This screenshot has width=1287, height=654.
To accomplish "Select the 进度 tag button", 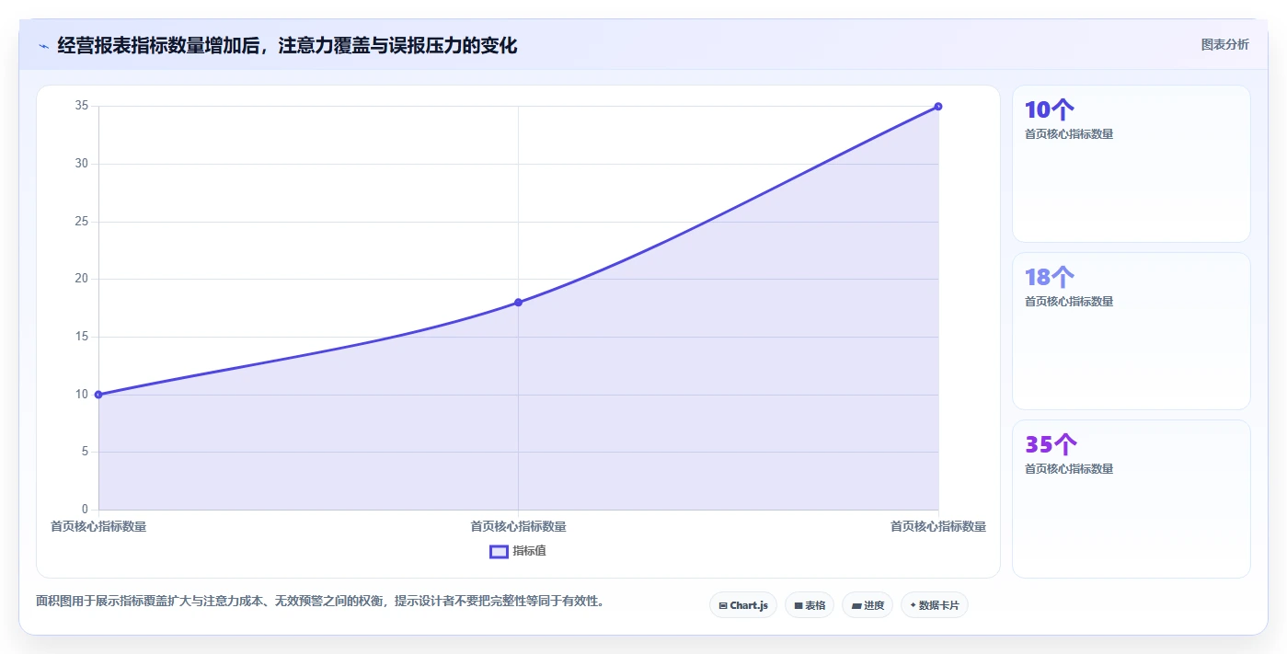I will click(868, 605).
